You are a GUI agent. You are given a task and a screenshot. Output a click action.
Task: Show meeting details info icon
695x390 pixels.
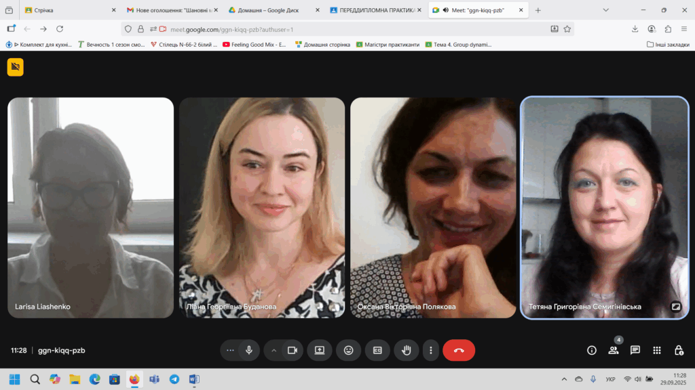click(x=592, y=350)
